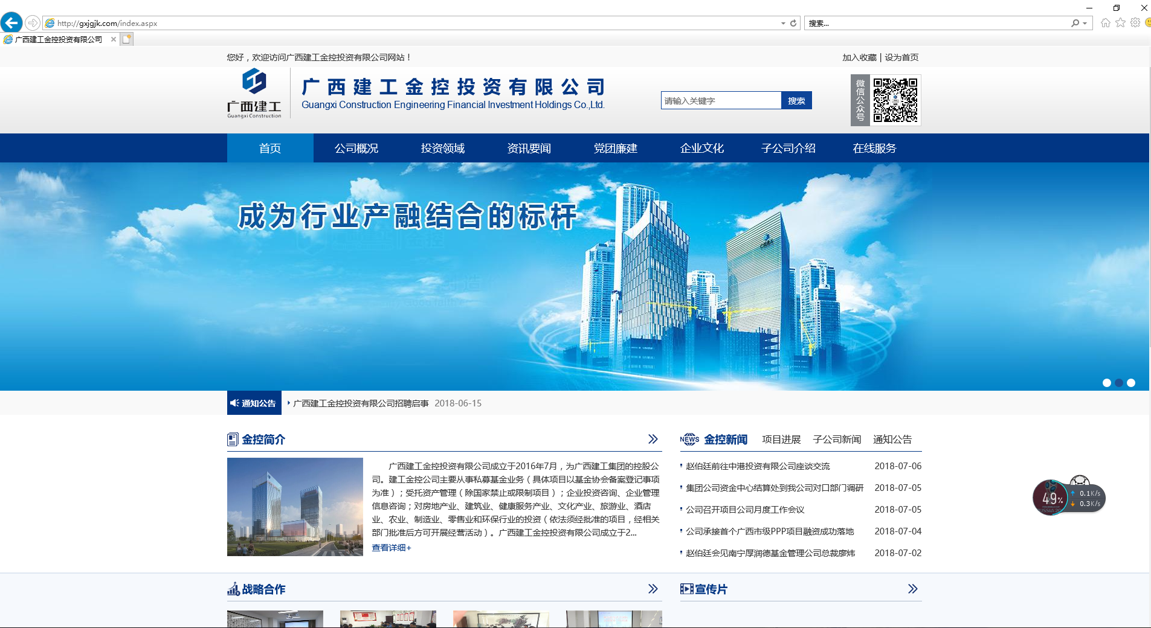Click the 请输入关键字 keyword field

(721, 100)
